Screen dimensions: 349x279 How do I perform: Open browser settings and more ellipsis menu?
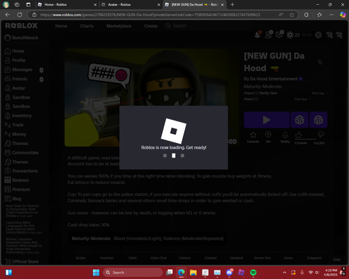[x=332, y=15]
